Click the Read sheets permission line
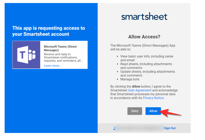The height and width of the screenshot is (140, 205). coord(146,66)
